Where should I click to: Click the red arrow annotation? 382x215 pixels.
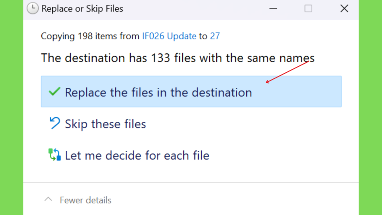[x=287, y=72]
